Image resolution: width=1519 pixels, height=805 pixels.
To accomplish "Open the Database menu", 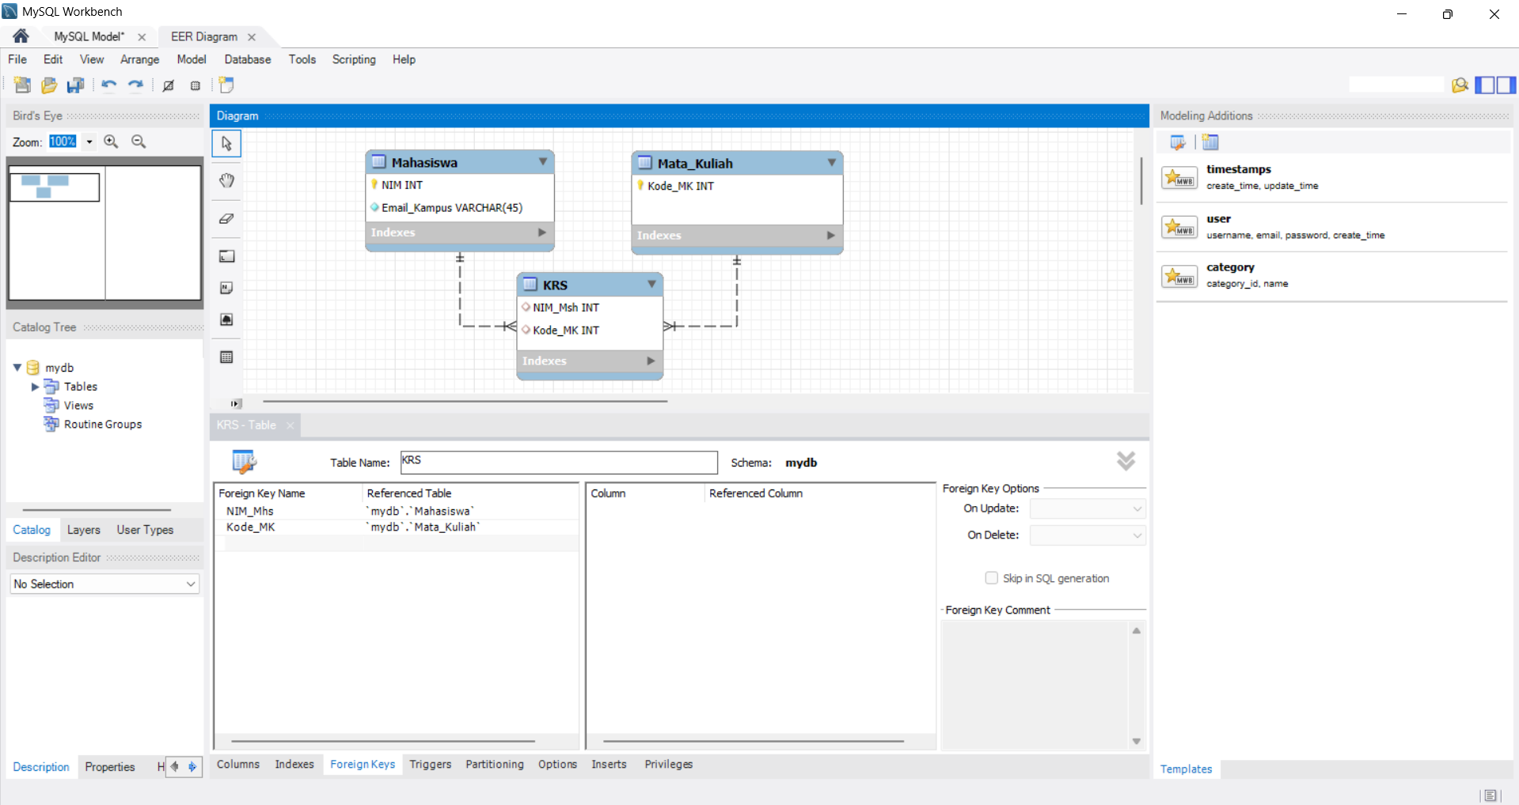I will point(248,59).
